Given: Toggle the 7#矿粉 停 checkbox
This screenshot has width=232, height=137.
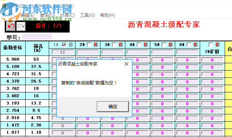Looking at the screenshot, I should coord(211,45).
